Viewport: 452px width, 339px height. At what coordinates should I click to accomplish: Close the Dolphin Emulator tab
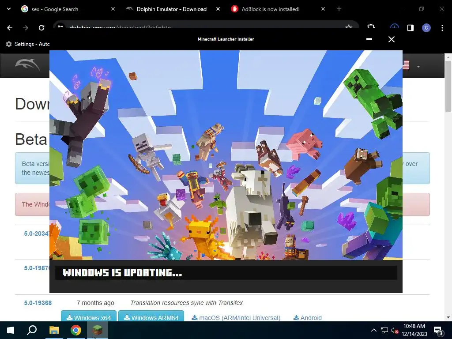(218, 9)
